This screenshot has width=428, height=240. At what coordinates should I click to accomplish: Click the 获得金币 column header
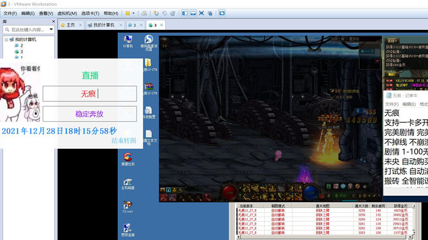click(400, 206)
